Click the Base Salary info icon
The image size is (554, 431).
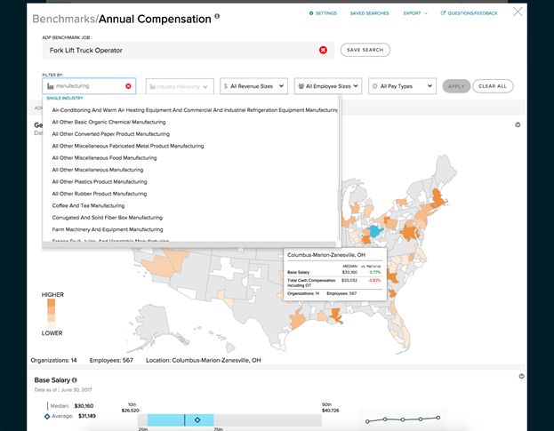(x=75, y=379)
